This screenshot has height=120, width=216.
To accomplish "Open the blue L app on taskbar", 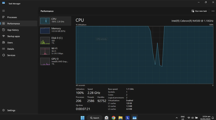I will pos(127,118).
